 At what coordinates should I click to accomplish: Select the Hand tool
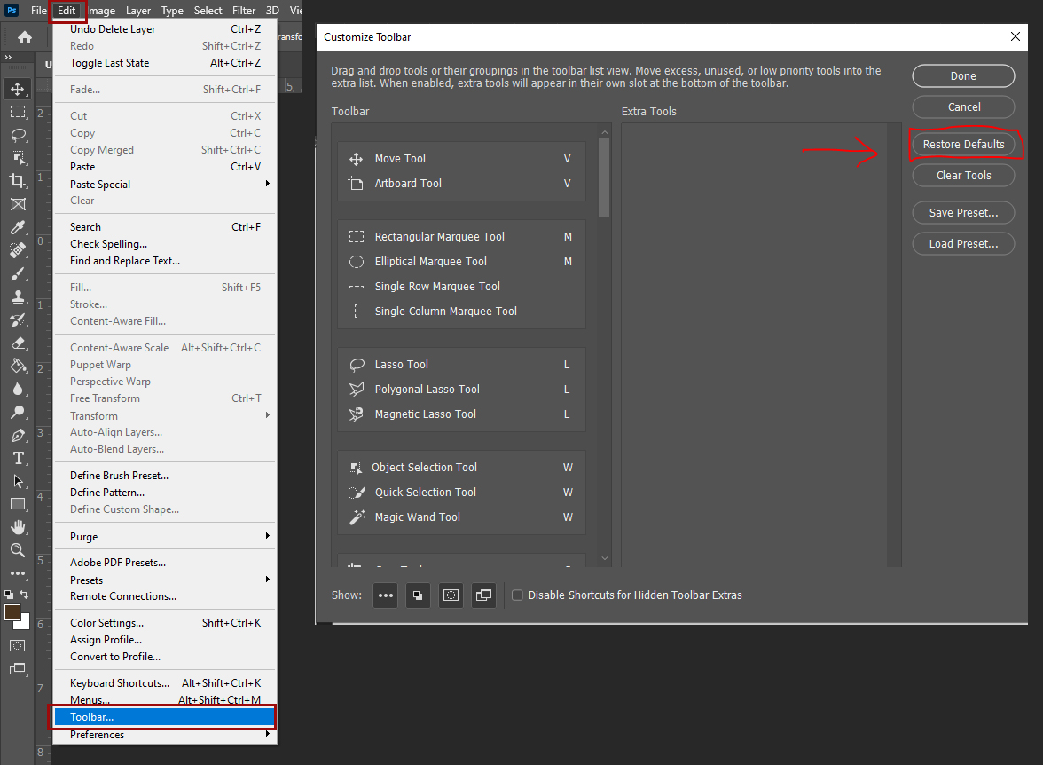[18, 526]
